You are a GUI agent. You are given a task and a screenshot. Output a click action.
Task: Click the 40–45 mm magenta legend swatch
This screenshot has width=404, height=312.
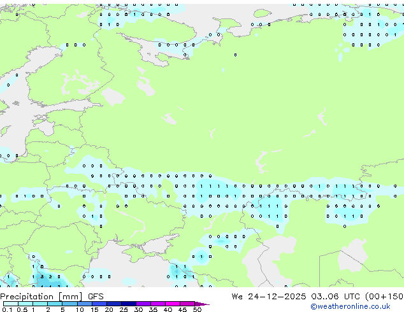(173, 304)
